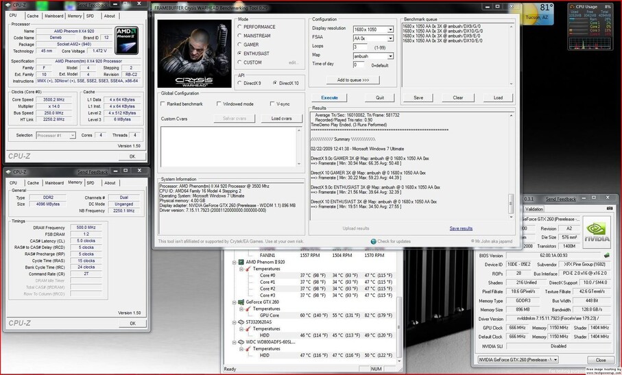Click OK in the lower CPU-Z Memory window
The height and width of the screenshot is (375, 622).
pos(132,323)
